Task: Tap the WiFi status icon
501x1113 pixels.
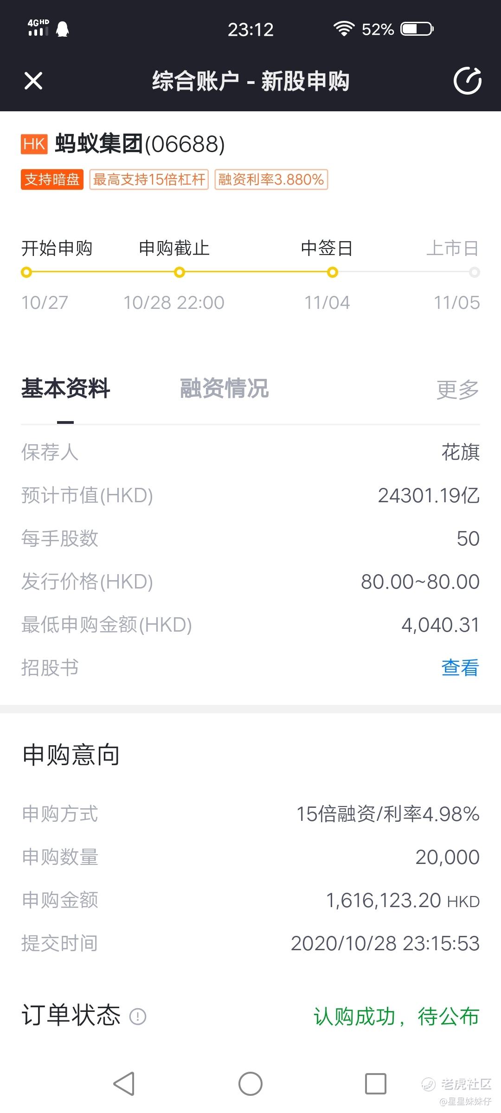Action: point(344,29)
